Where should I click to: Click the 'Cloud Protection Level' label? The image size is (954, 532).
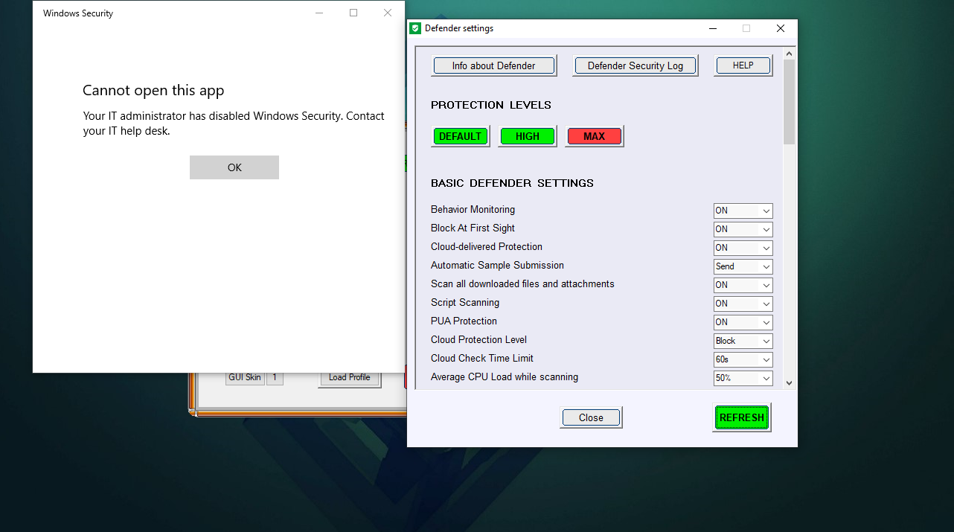coord(478,340)
